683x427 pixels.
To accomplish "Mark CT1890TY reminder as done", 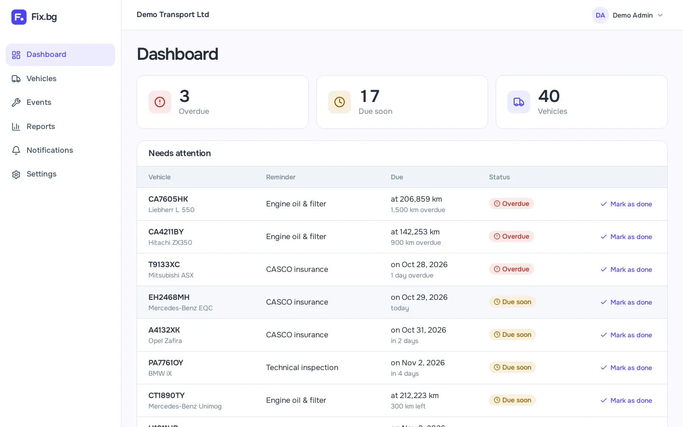I will coord(626,400).
